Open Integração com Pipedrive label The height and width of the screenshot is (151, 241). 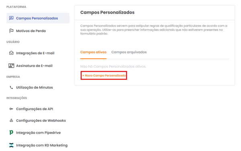click(x=39, y=132)
